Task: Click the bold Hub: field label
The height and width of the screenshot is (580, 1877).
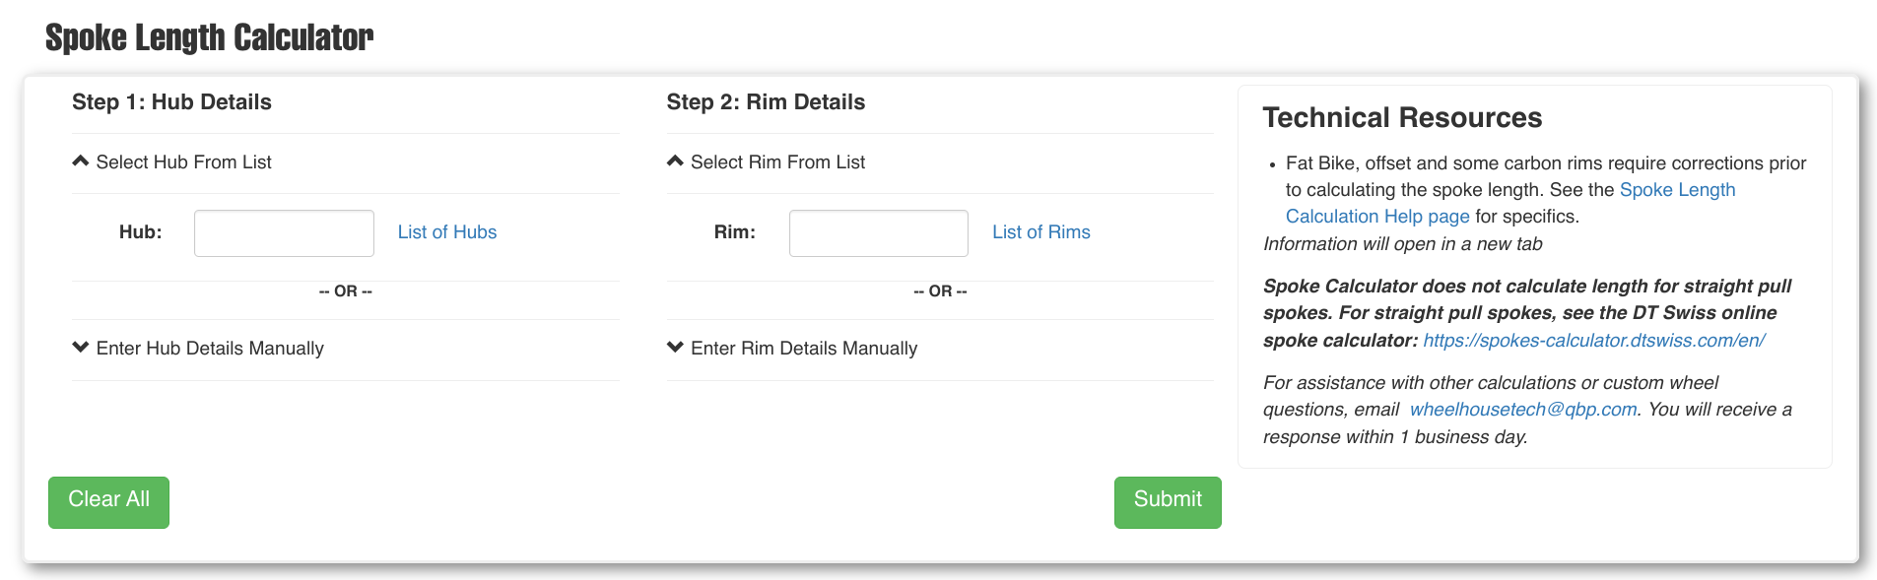Action: (x=141, y=232)
